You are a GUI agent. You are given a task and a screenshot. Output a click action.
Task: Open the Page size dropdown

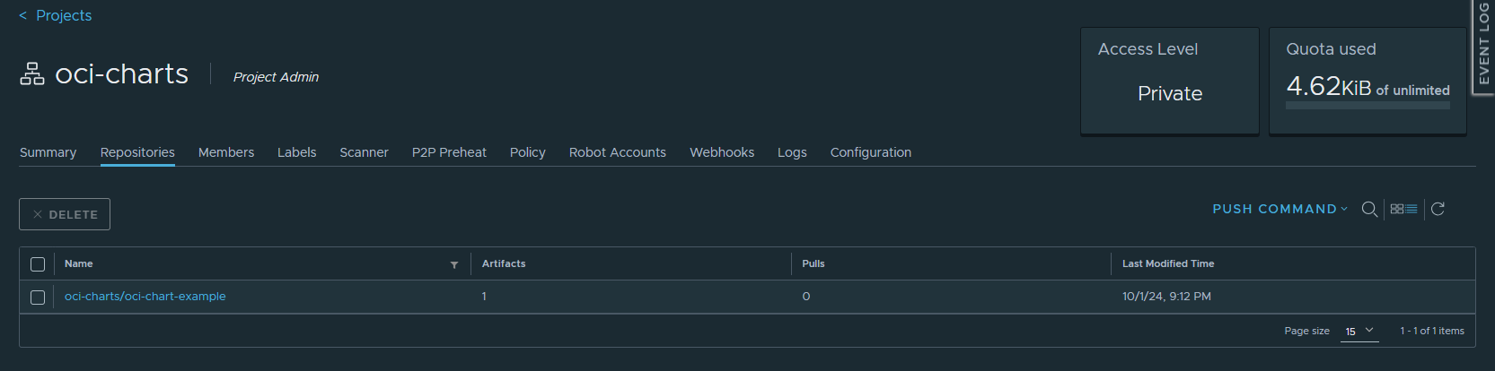[x=1359, y=332]
